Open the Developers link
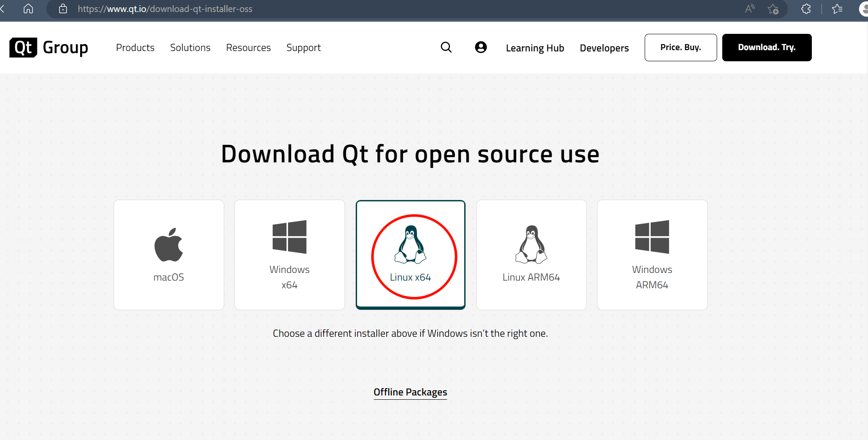 tap(604, 48)
